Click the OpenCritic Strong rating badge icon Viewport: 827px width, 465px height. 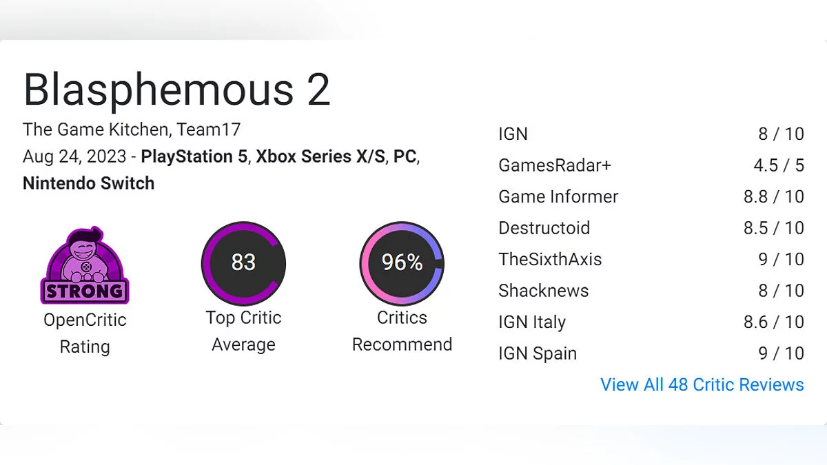[x=85, y=266]
